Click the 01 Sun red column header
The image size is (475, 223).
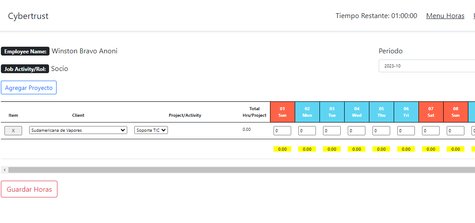(282, 112)
